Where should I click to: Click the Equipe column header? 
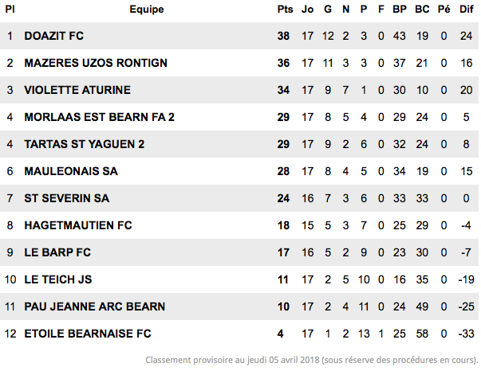tap(146, 10)
